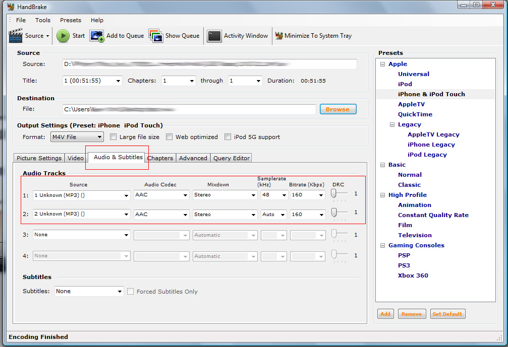Select the iPhone & iPod Touch preset

[x=431, y=94]
